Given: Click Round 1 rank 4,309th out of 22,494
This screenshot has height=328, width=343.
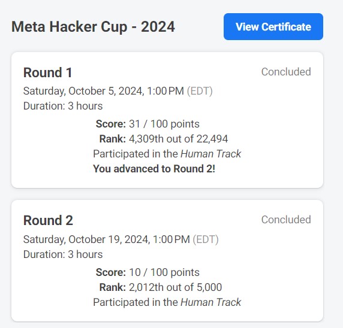Looking at the screenshot, I should (x=179, y=139).
